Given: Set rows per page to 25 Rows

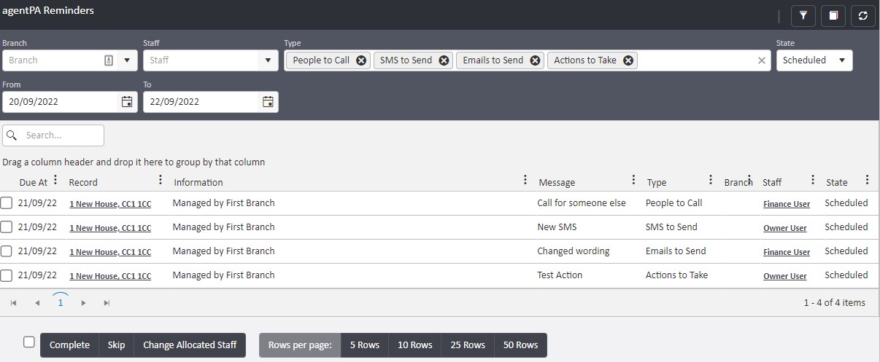Looking at the screenshot, I should coord(467,345).
